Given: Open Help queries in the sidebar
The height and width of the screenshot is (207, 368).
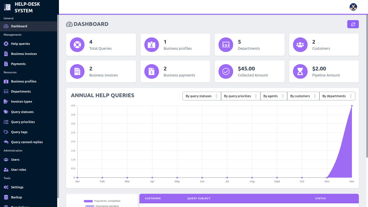Looking at the screenshot, I should coord(20,44).
